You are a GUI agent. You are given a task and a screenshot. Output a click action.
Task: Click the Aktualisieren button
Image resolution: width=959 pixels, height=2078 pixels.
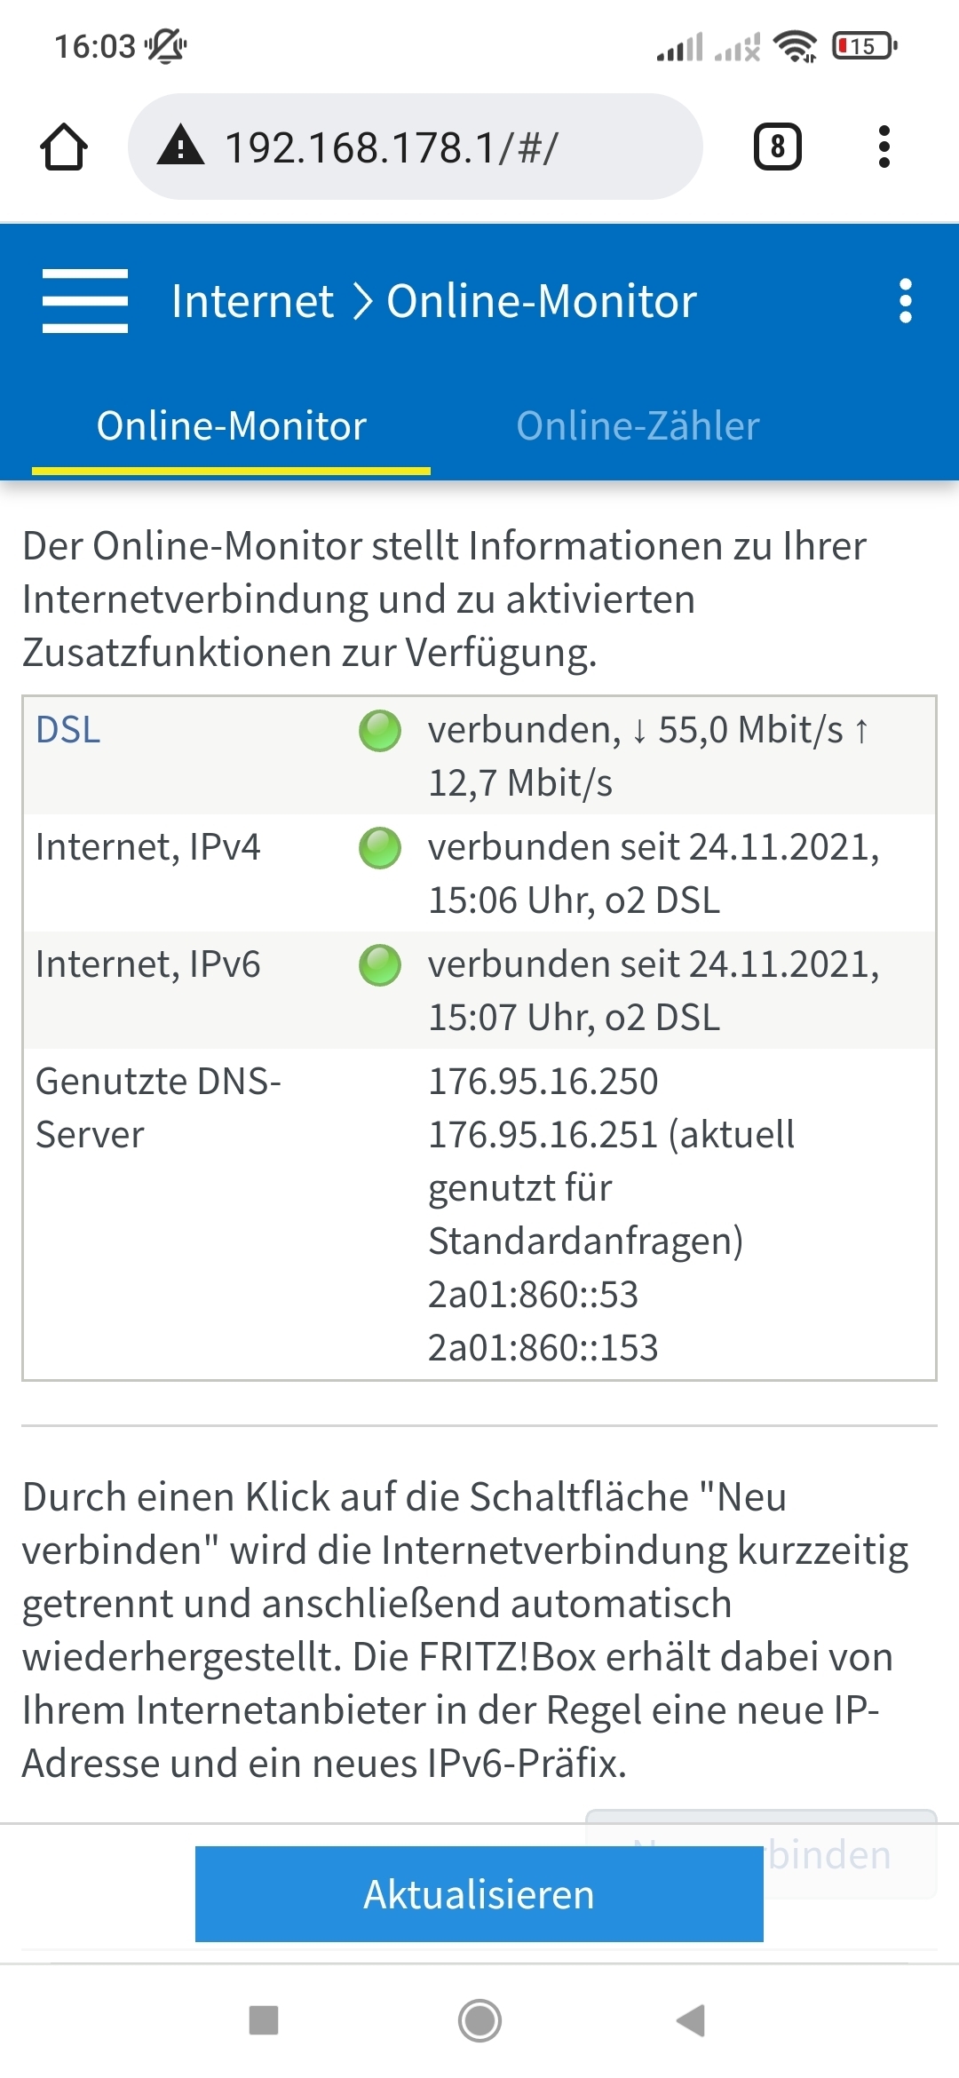pos(479,1894)
